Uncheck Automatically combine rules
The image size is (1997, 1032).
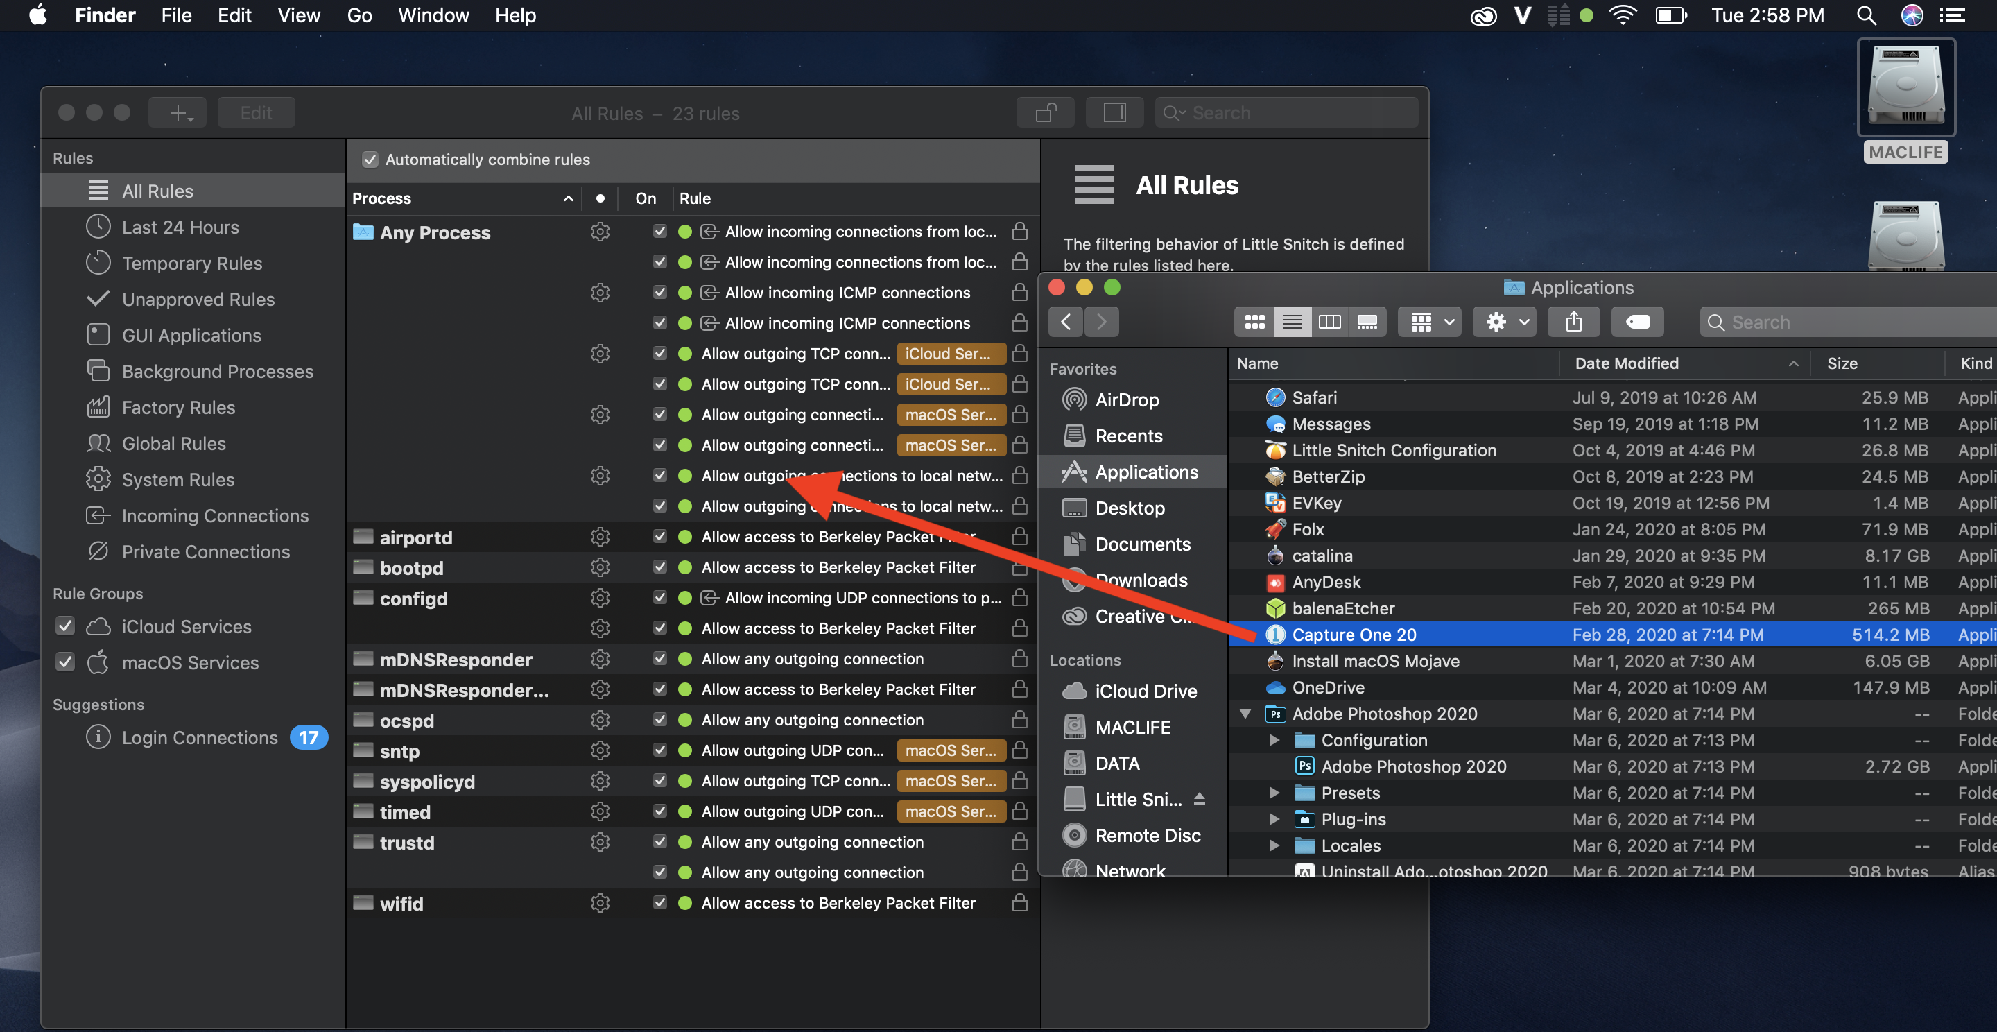point(370,160)
